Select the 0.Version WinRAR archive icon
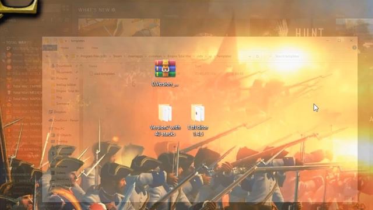The height and width of the screenshot is (210, 373). pyautogui.click(x=166, y=69)
